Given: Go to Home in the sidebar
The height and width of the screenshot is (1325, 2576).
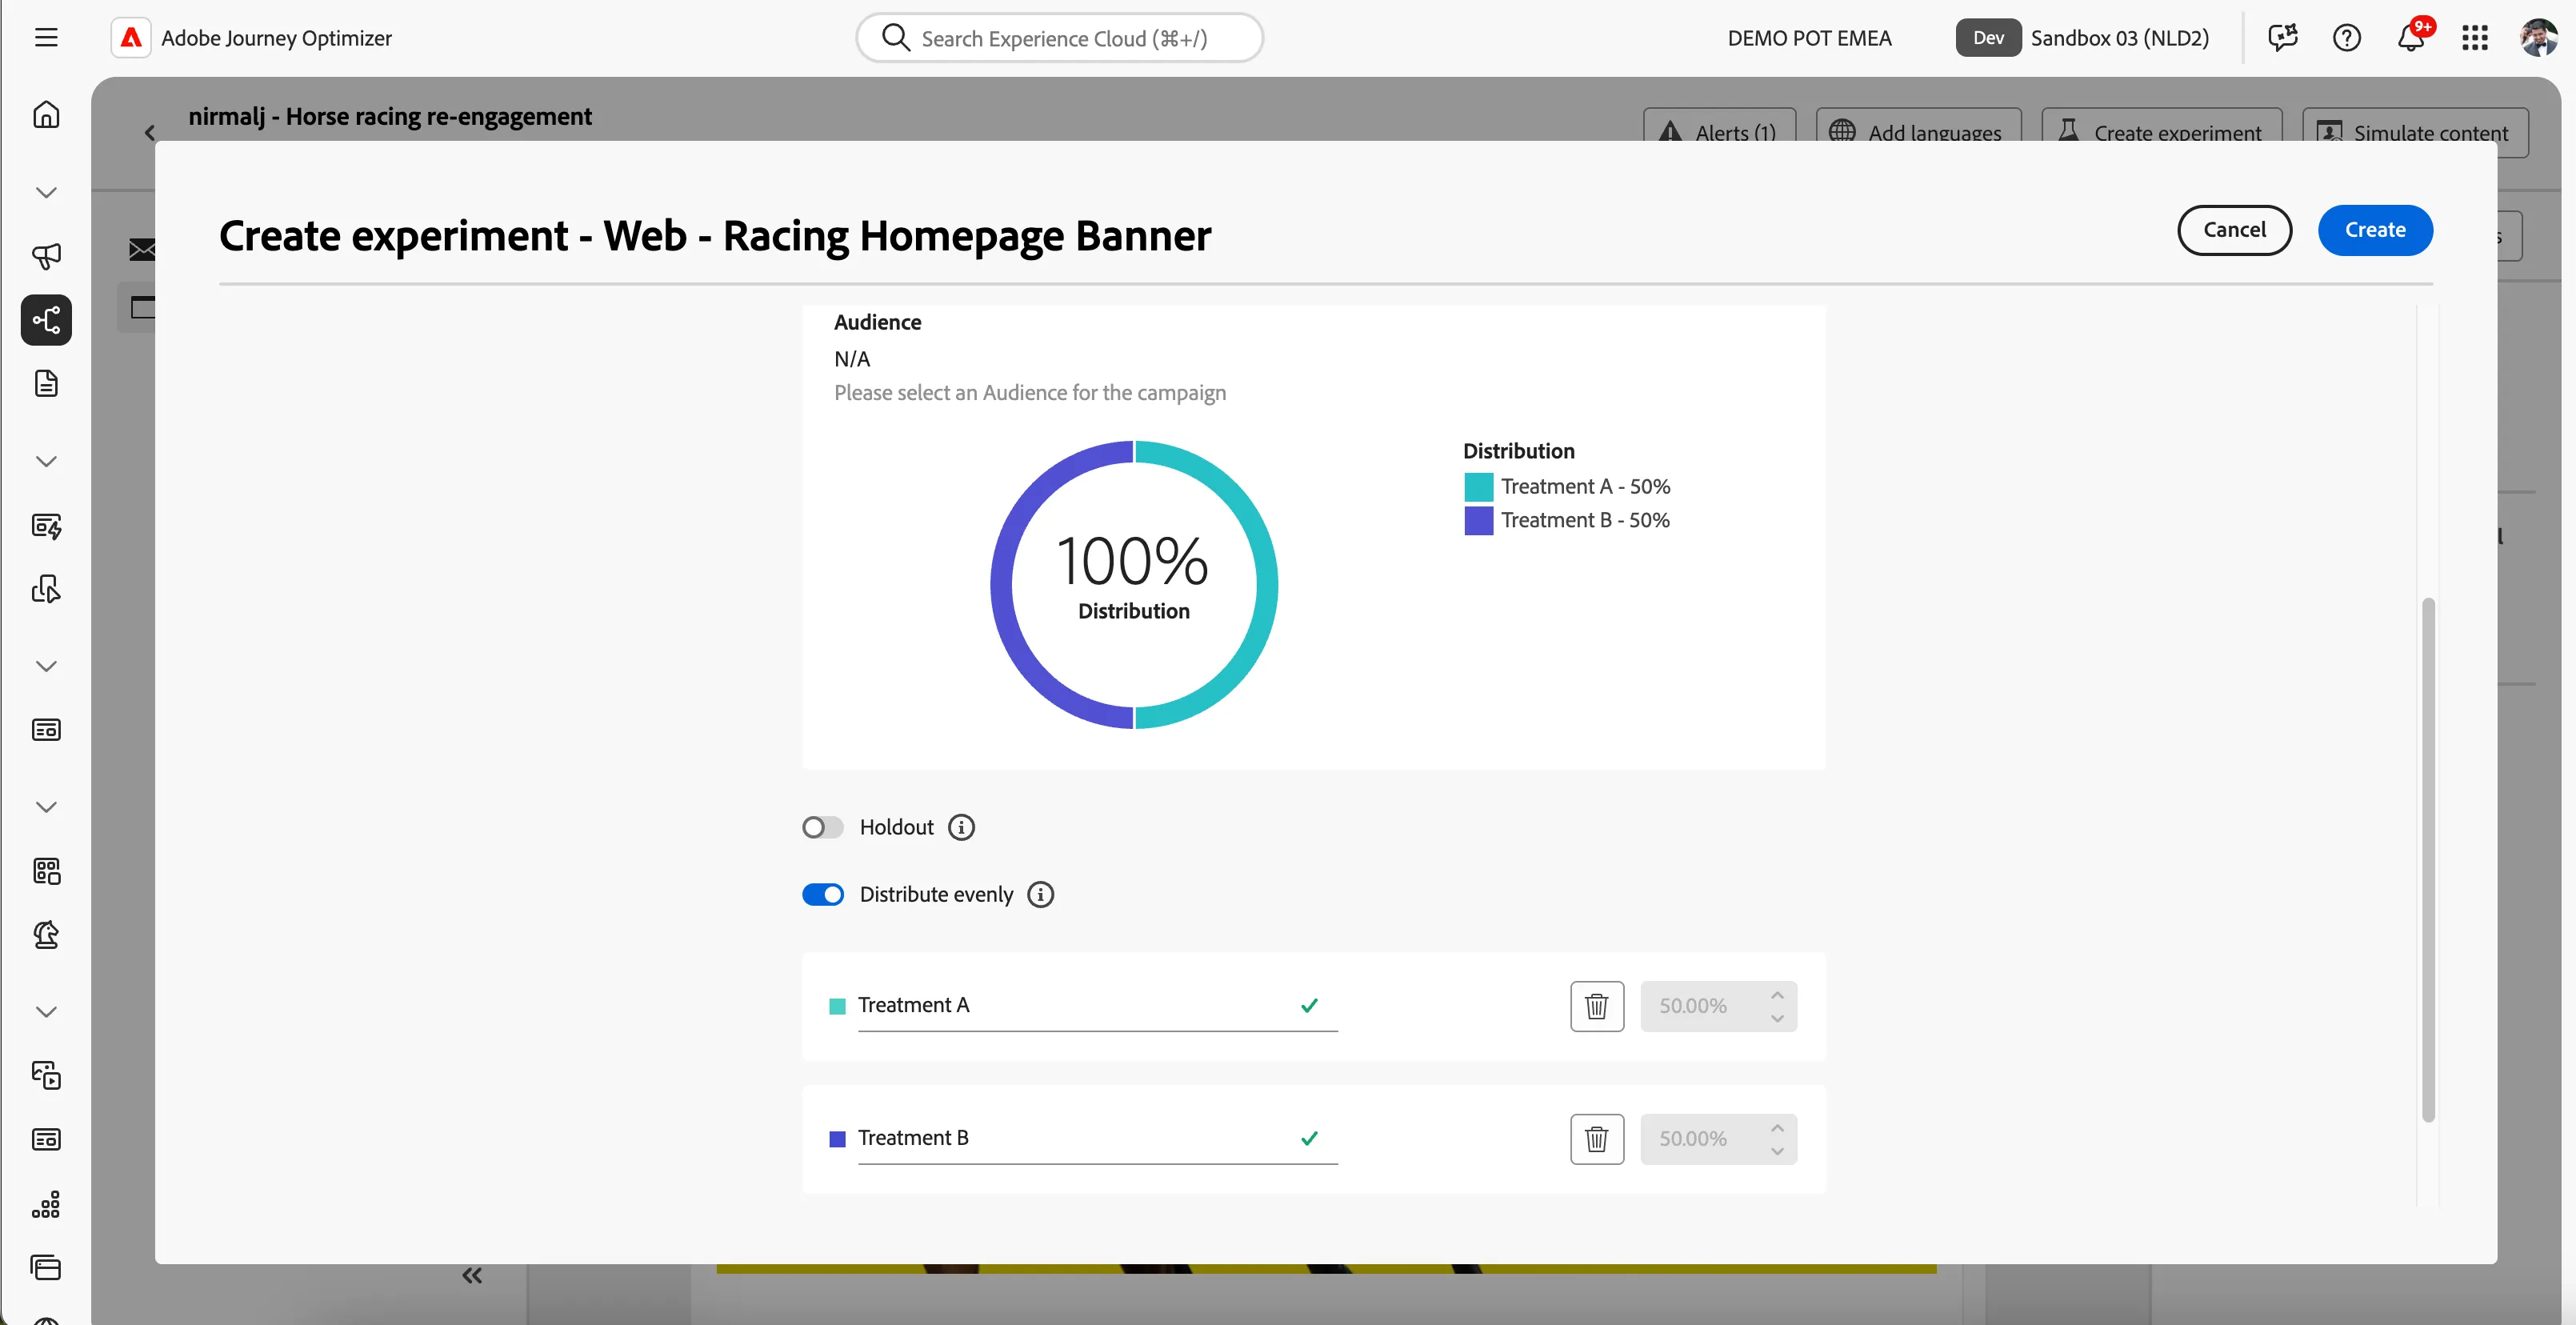Looking at the screenshot, I should tap(46, 115).
